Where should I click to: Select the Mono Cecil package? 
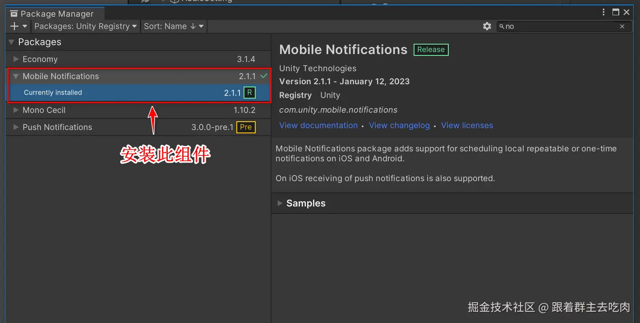tap(138, 110)
